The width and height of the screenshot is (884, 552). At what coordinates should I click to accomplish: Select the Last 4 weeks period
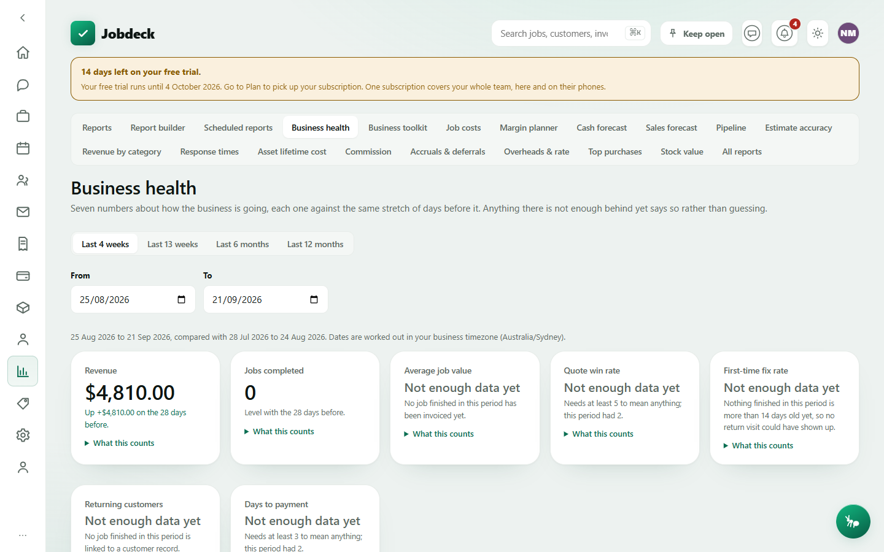[105, 244]
